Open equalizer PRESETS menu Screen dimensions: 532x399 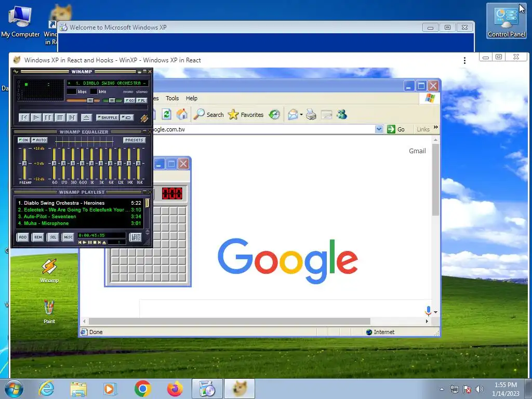pos(134,140)
